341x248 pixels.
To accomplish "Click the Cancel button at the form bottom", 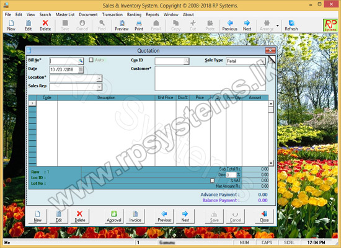I will (236, 216).
